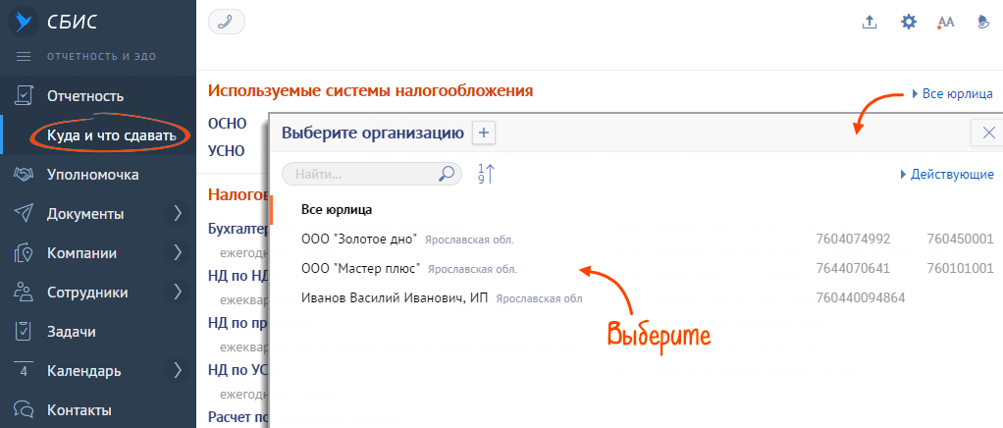
Task: Toggle the 1-9 sort order icon
Action: [x=486, y=174]
